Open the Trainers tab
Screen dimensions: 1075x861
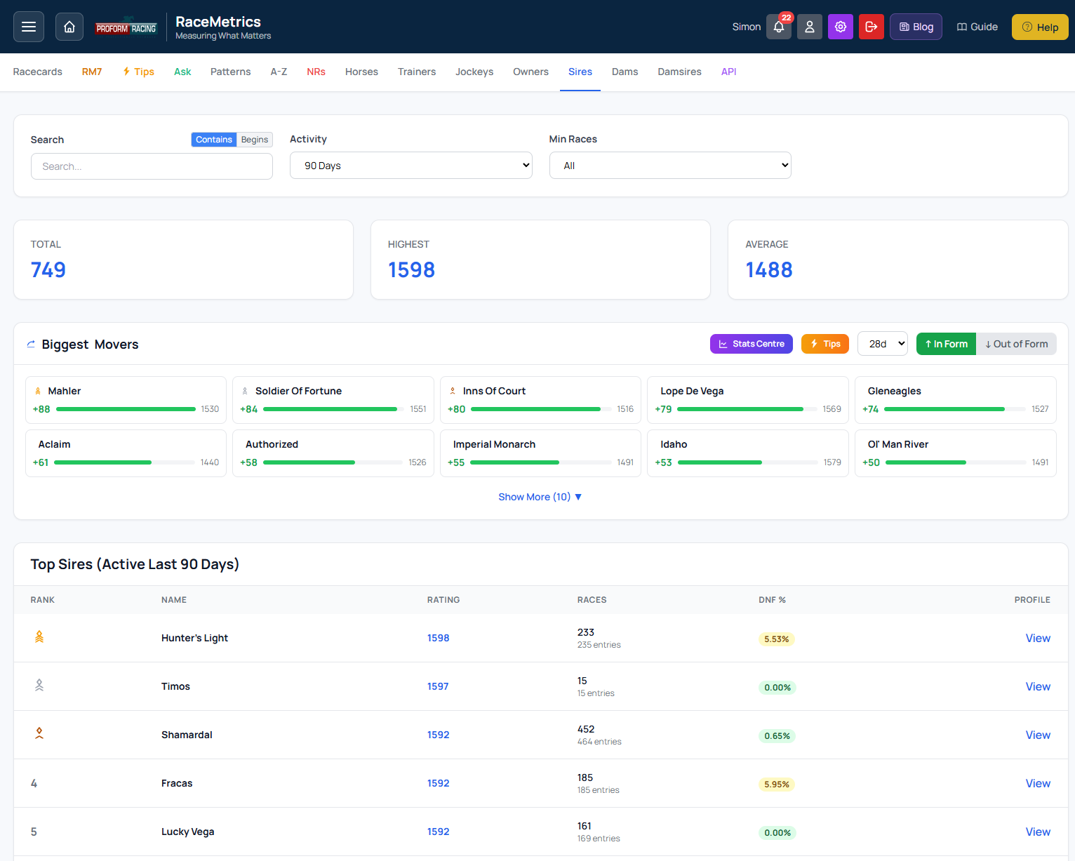[x=417, y=72]
